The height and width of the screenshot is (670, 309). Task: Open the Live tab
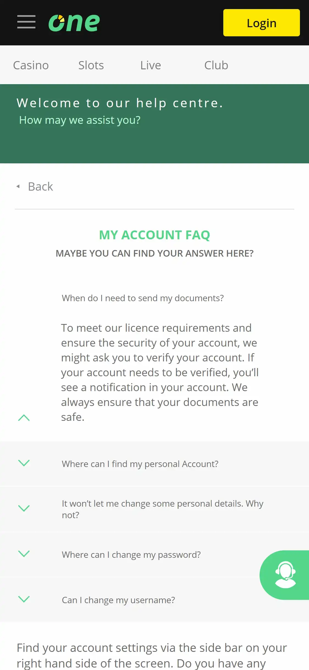[x=151, y=65]
